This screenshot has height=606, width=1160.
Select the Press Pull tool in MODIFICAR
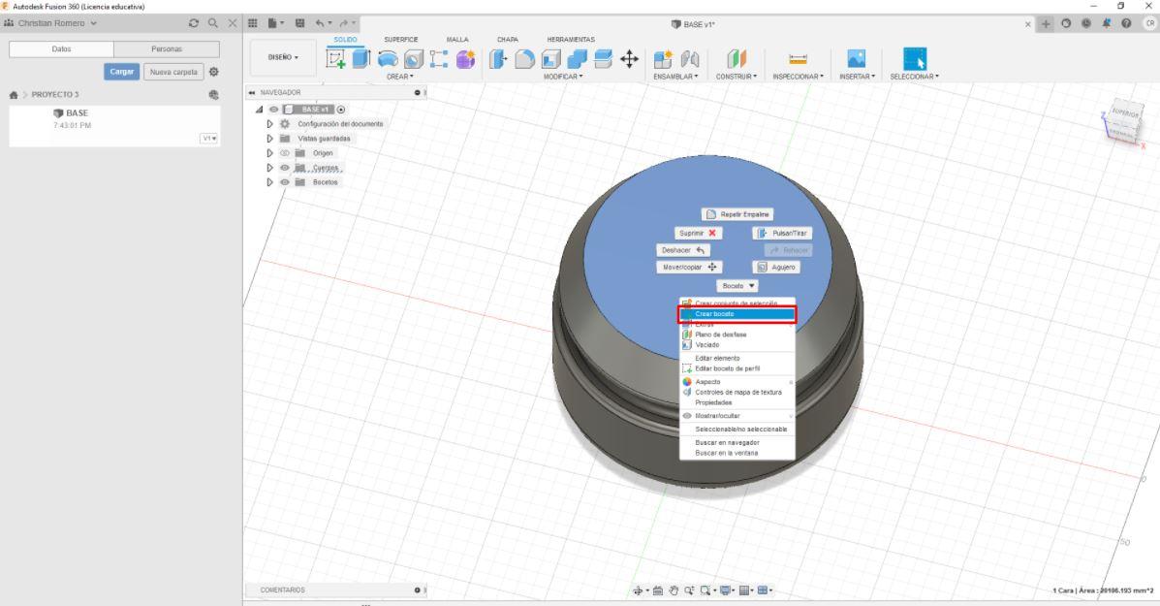[x=499, y=59]
